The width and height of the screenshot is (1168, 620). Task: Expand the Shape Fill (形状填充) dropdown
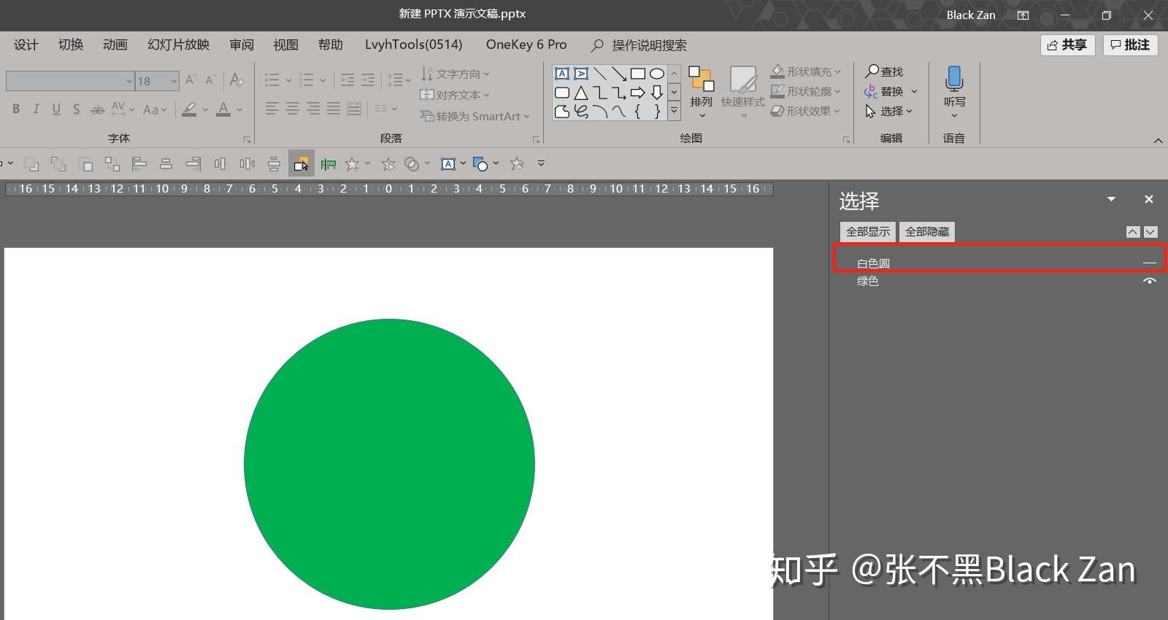pyautogui.click(x=837, y=71)
